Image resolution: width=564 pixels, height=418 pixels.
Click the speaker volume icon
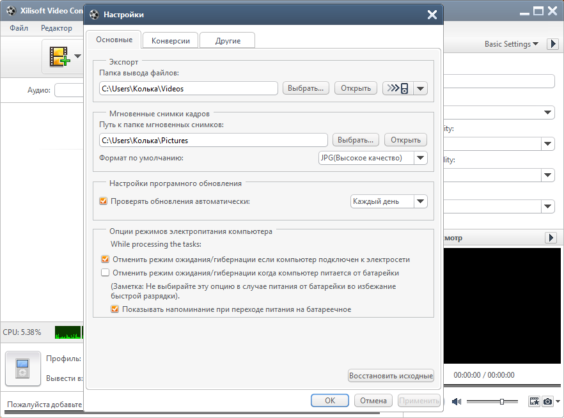(x=457, y=401)
